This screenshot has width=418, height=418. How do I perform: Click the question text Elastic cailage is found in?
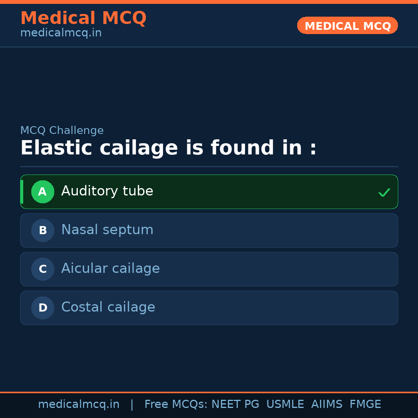point(168,148)
